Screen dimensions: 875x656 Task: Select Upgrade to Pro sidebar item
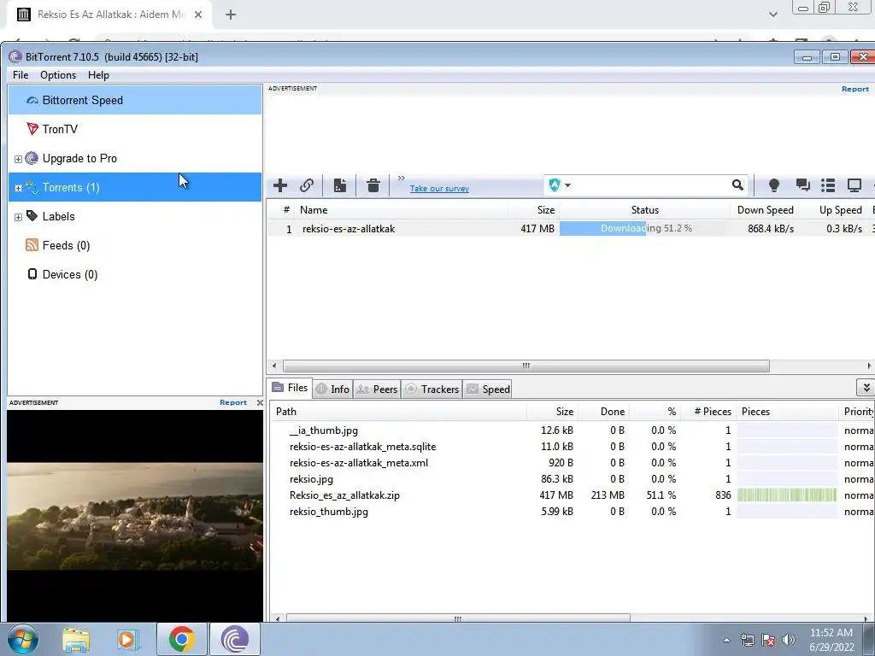click(x=134, y=158)
